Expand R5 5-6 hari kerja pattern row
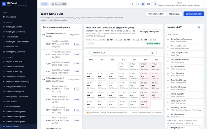 pyautogui.click(x=62, y=79)
